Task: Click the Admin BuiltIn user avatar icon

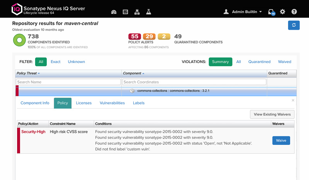Action: (226, 12)
